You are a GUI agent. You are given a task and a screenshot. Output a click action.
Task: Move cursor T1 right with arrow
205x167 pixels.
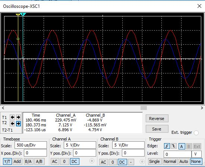point(18,117)
